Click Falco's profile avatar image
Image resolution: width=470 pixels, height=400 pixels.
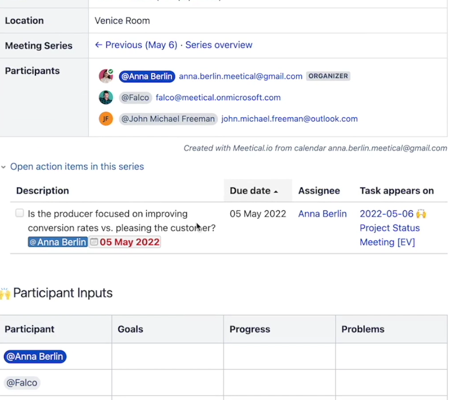[106, 97]
